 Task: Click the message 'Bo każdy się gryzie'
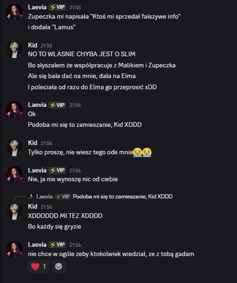54,227
